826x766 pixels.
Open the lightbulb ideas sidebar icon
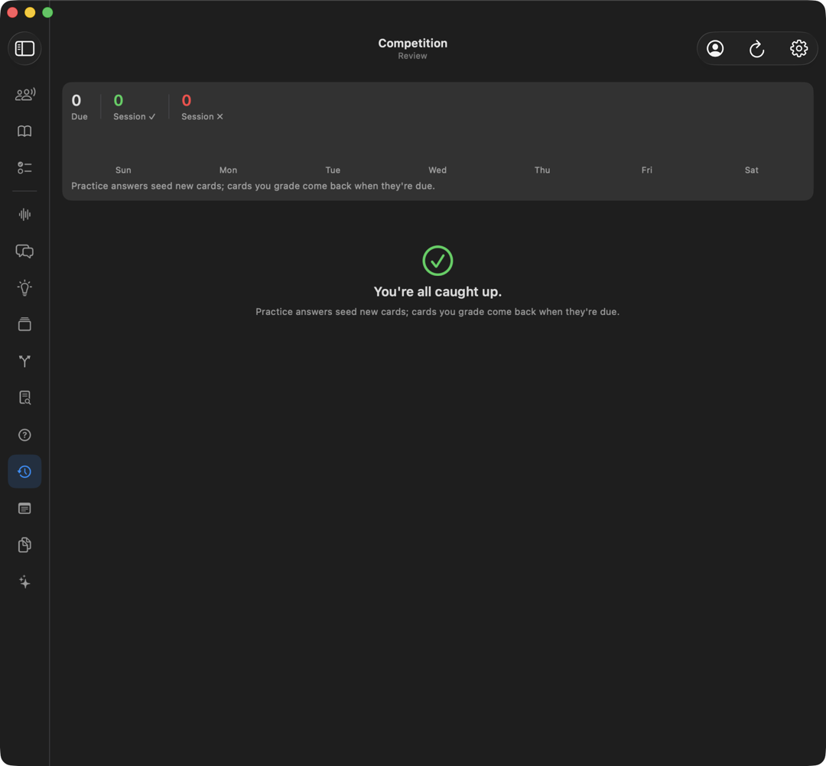pos(24,288)
